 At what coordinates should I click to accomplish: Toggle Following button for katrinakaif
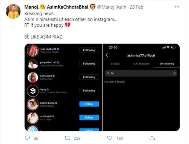[89, 77]
